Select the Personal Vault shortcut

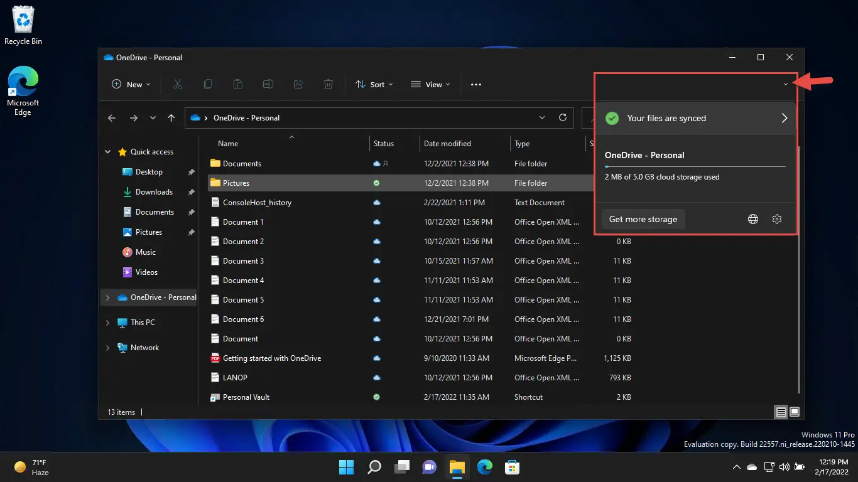click(246, 397)
